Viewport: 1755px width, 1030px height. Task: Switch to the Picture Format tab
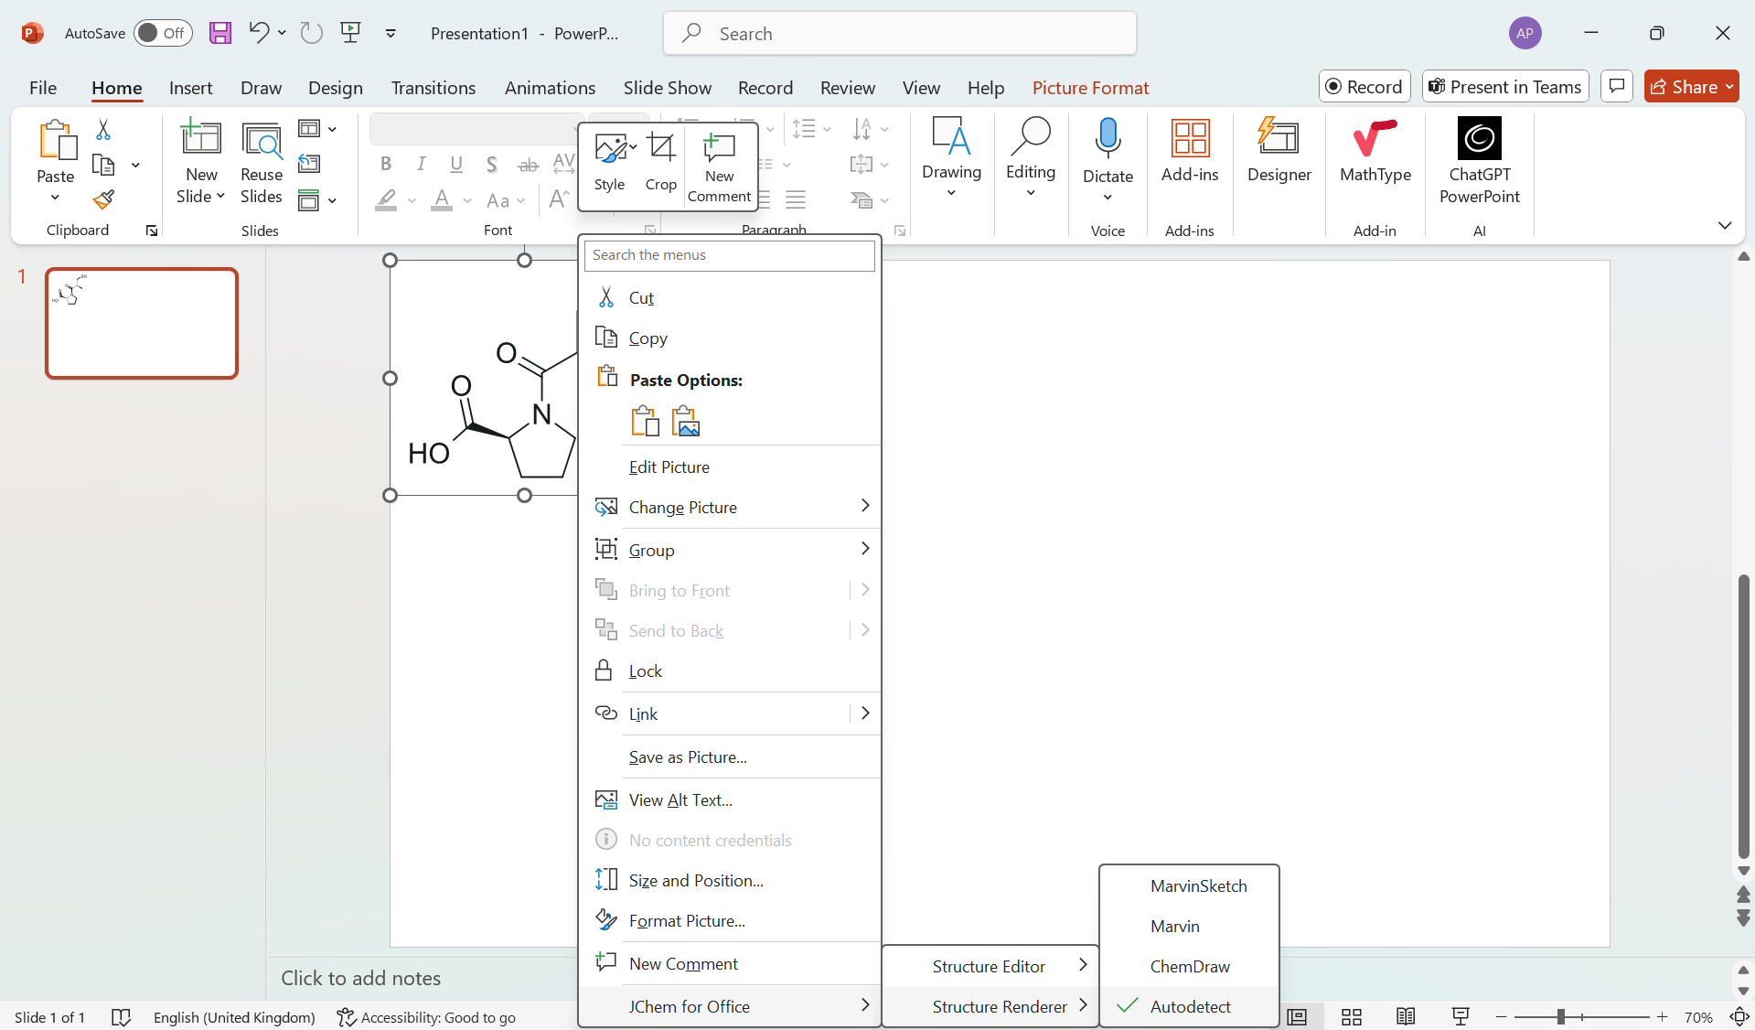[1090, 87]
